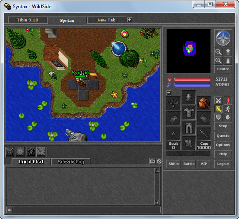Click the burst star spell icon
Image resolution: width=239 pixels, height=219 pixels.
click(x=20, y=152)
